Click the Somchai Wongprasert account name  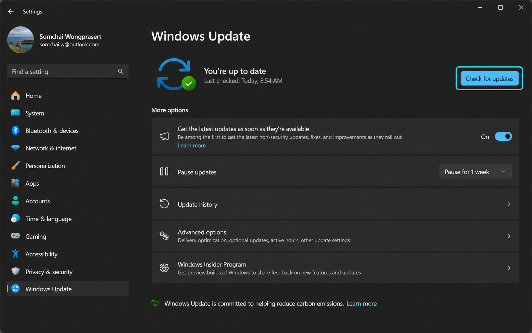(70, 37)
